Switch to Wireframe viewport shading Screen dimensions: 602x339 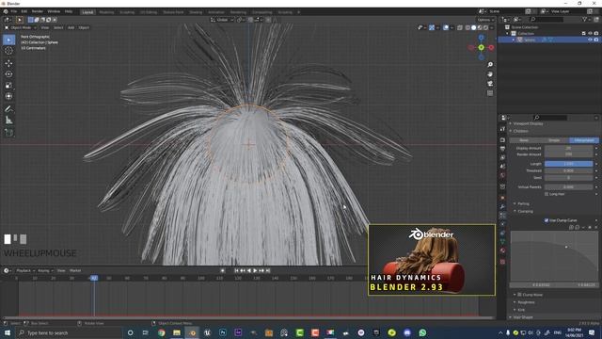coord(467,27)
